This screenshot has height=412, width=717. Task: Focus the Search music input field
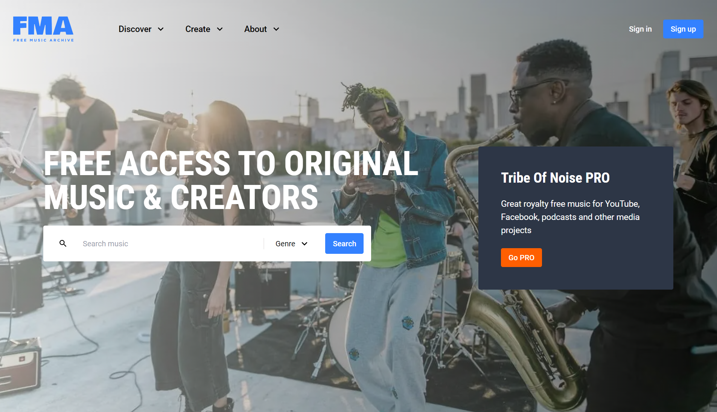(170, 244)
